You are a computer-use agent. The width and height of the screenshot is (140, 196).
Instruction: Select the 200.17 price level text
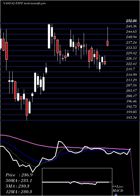pyautogui.click(x=131, y=96)
